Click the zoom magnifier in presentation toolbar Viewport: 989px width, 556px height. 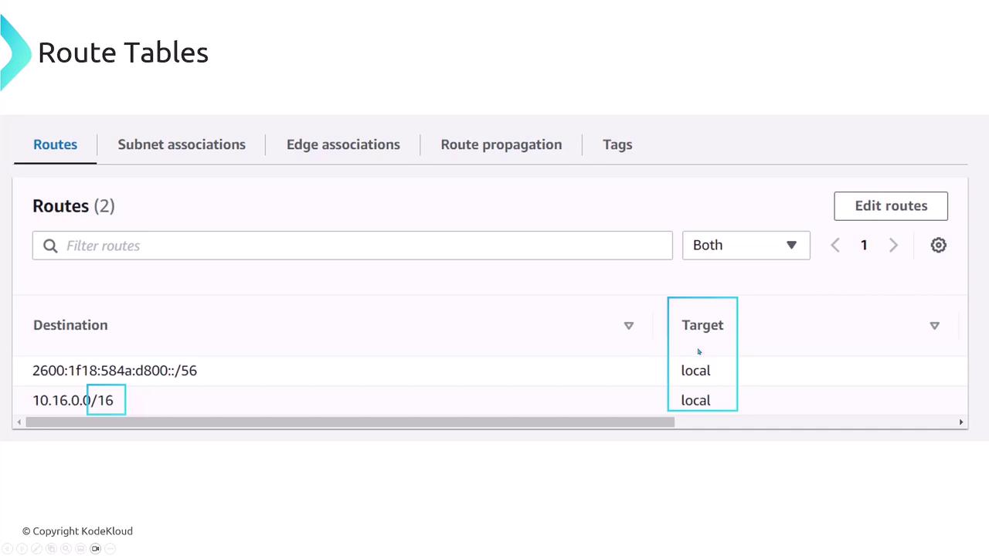tap(66, 548)
